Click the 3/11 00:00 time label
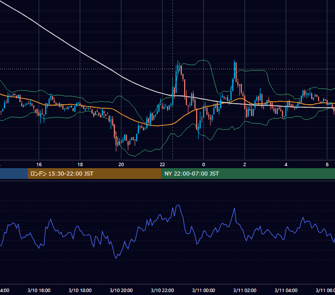Viewport: 335px width, 295px height. [x=203, y=291]
